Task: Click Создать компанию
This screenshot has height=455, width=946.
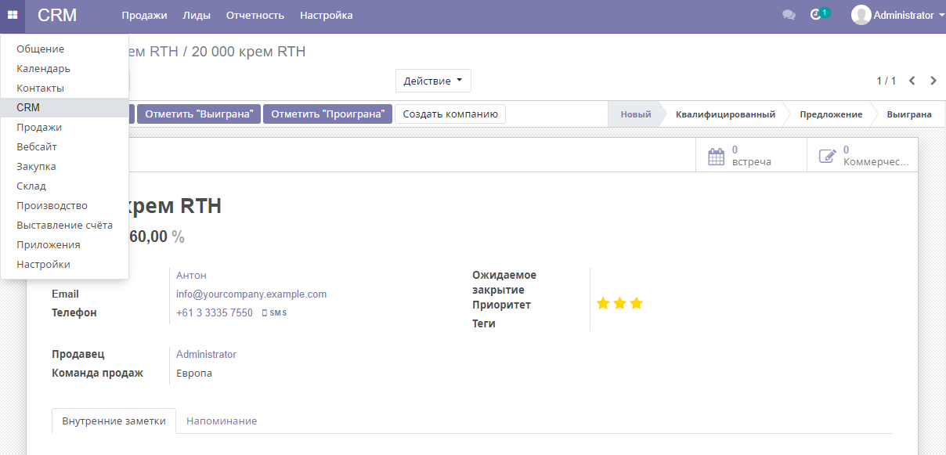Action: point(450,113)
